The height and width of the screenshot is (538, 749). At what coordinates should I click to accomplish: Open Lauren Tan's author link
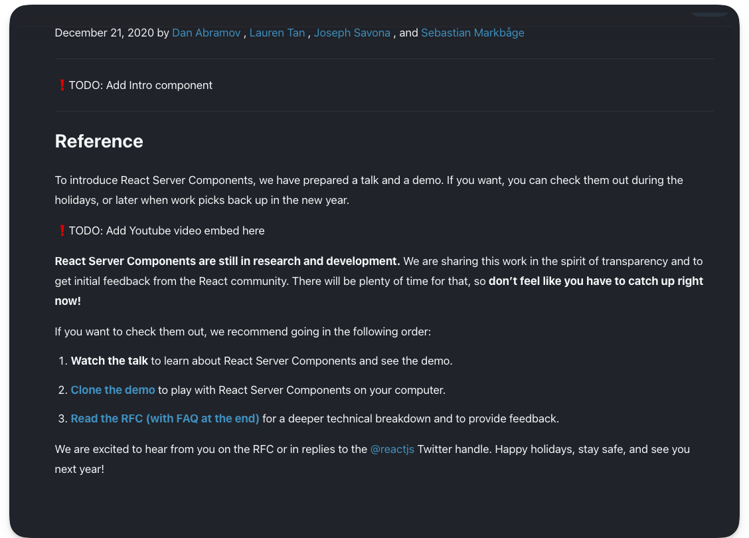click(277, 33)
